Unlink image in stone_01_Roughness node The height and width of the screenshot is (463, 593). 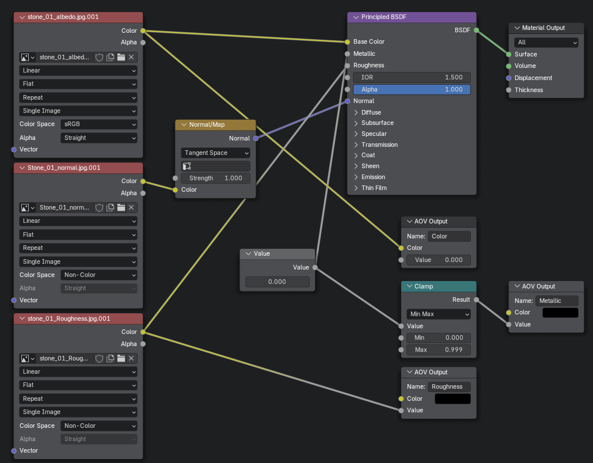[131, 358]
